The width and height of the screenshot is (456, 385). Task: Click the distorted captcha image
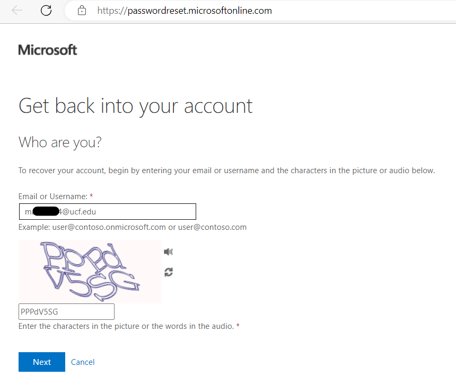(x=90, y=272)
